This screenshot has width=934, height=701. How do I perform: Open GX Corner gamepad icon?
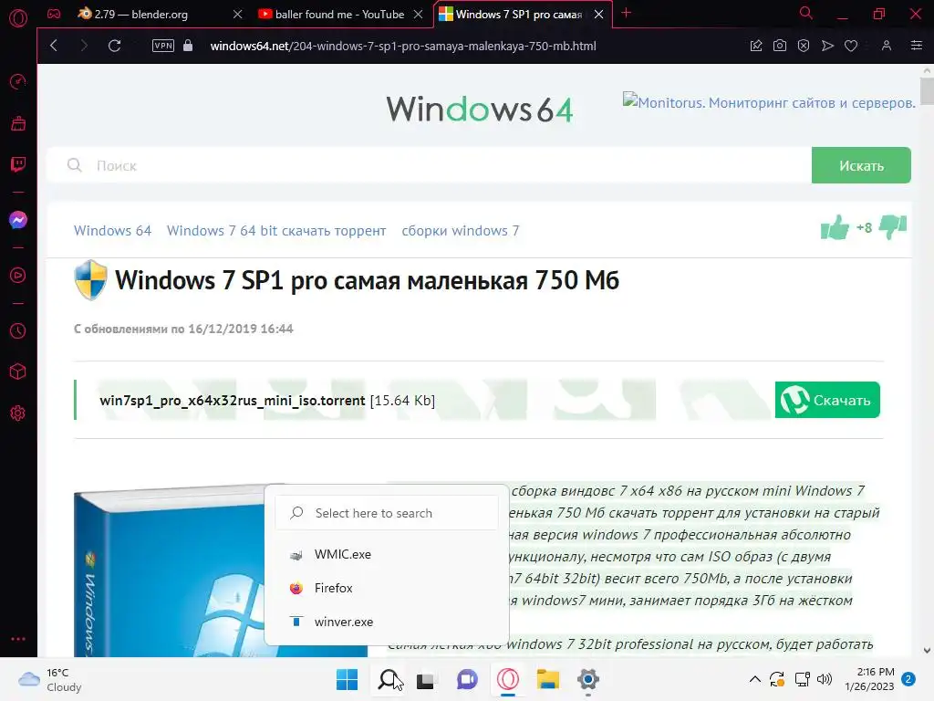pyautogui.click(x=54, y=14)
